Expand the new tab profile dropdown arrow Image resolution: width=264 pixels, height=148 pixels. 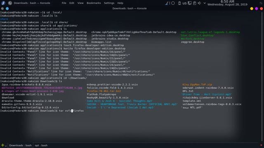(x=6, y=146)
